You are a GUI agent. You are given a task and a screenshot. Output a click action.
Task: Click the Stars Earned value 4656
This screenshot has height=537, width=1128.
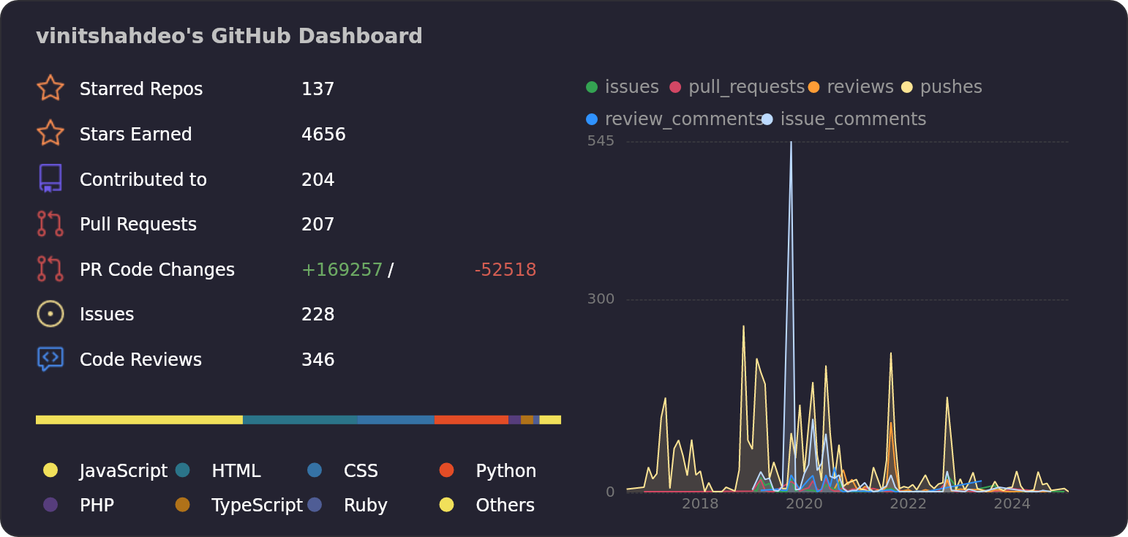[x=323, y=135]
